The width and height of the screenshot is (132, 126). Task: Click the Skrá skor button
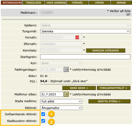pos(79,88)
